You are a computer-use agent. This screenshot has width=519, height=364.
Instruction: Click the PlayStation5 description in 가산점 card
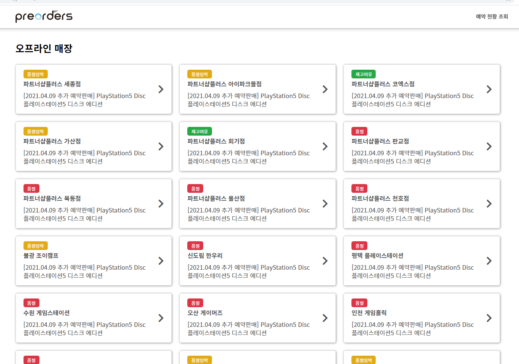click(x=85, y=157)
